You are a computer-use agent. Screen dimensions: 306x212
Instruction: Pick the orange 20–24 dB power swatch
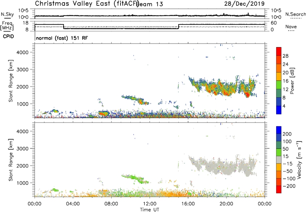[279, 68]
